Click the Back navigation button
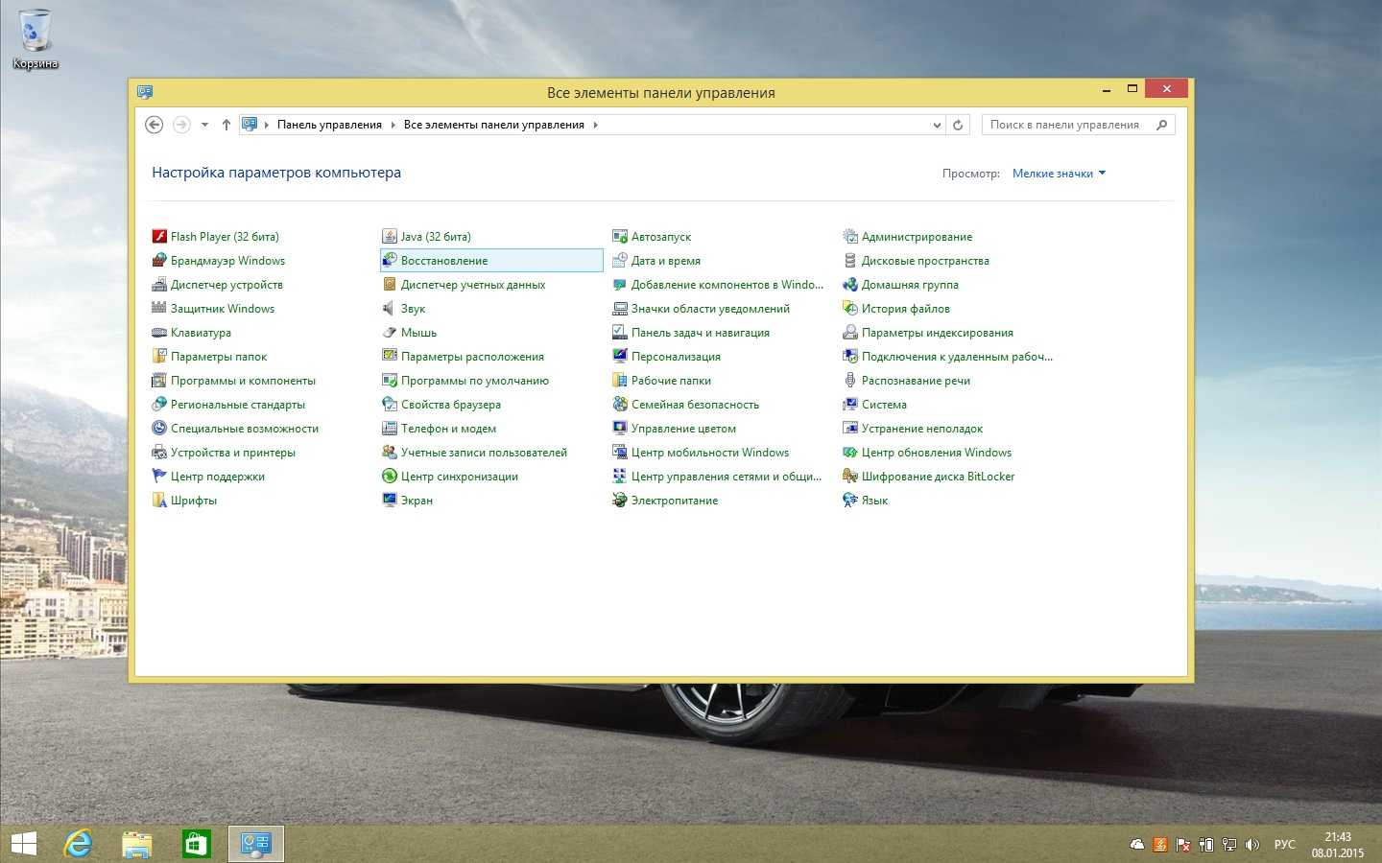Viewport: 1382px width, 863px height. [154, 125]
